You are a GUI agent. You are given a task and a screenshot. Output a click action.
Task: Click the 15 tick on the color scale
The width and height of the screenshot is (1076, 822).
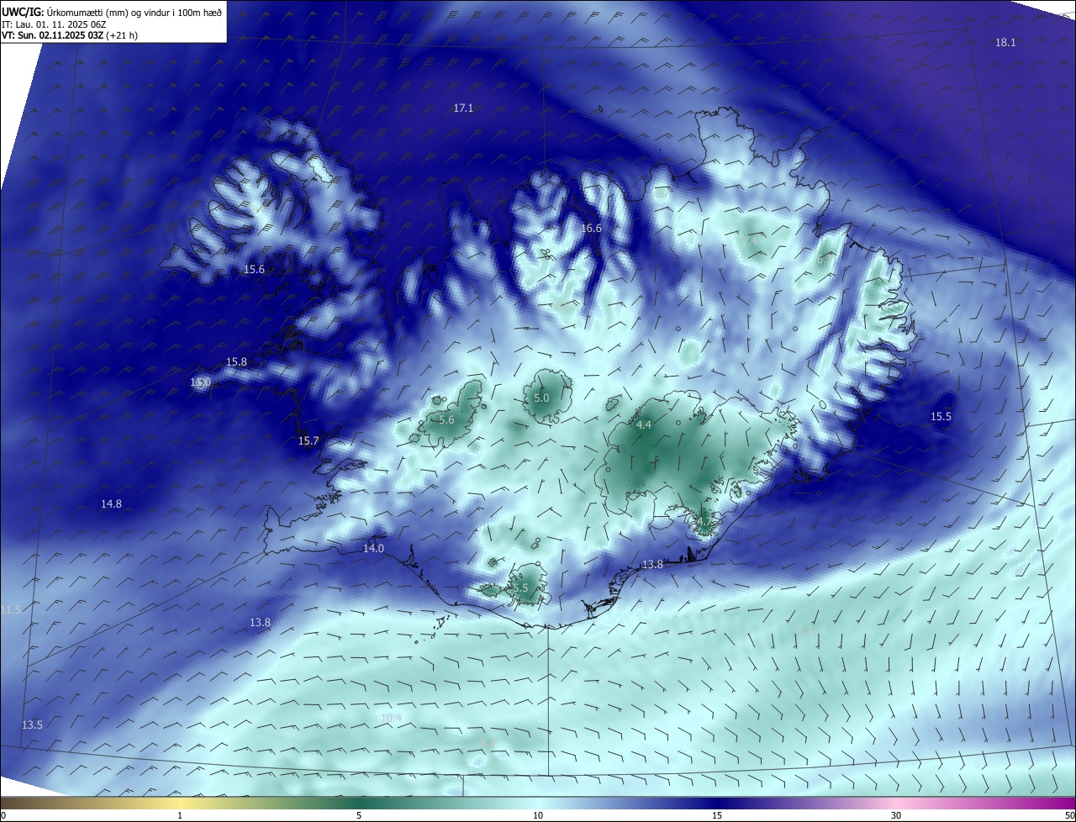[717, 816]
